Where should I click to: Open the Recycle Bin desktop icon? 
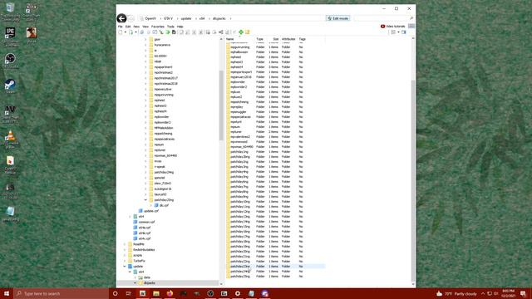click(10, 11)
